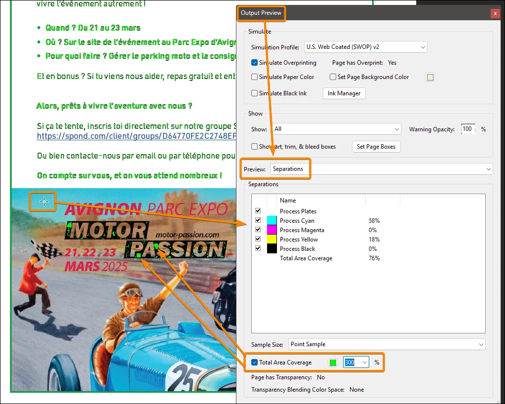Open the spond.com groups link
This screenshot has width=505, height=404.
point(137,136)
